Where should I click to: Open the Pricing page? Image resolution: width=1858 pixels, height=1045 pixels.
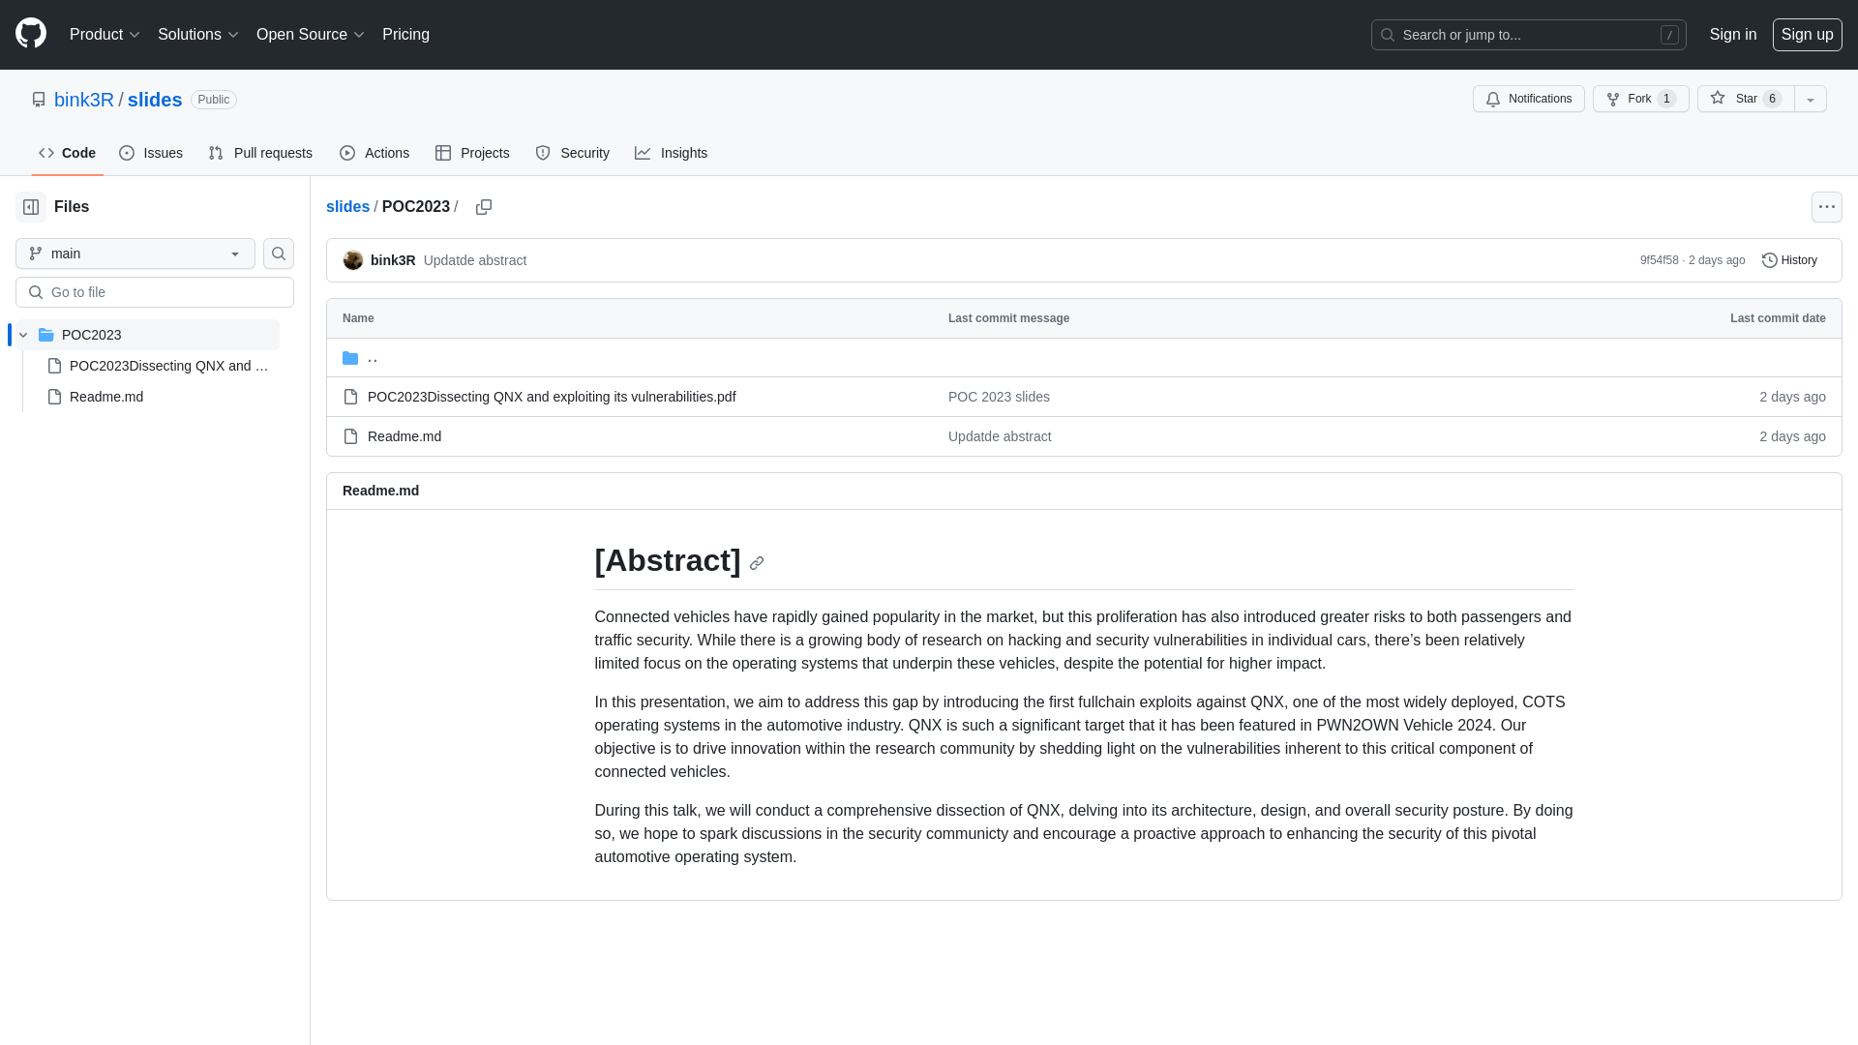(405, 35)
